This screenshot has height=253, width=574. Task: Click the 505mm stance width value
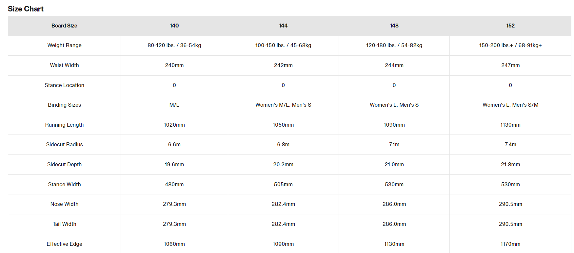(283, 184)
